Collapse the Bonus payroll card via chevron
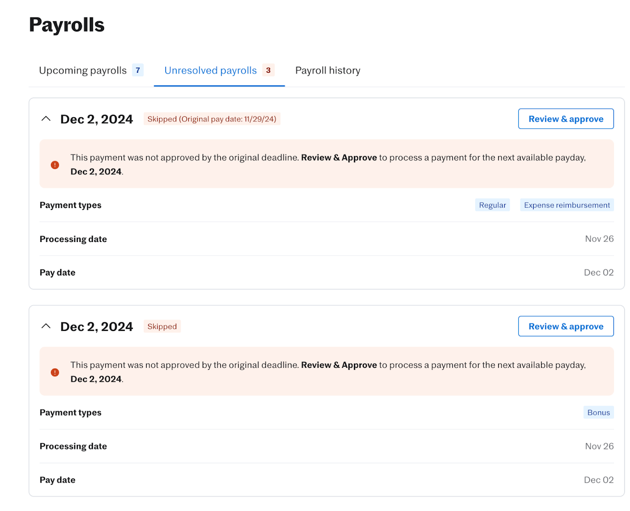 tap(46, 326)
